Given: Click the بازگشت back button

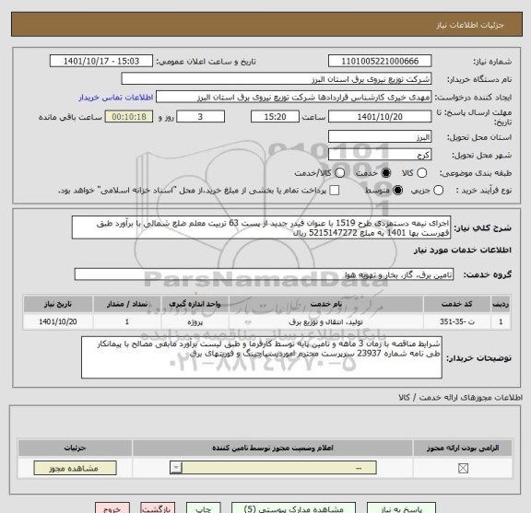Looking at the screenshot, I should coord(158,507).
